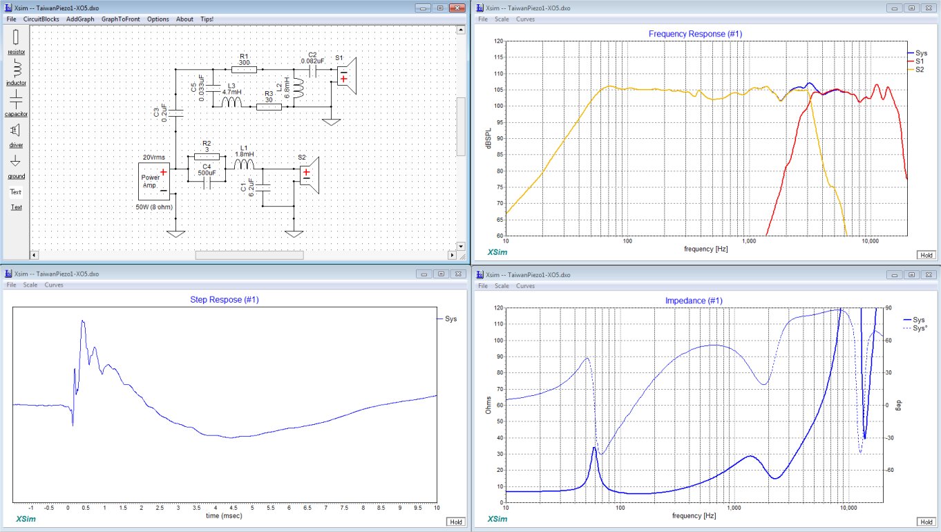Open File menu in Step Response window
Viewport: 941px width, 532px height.
[x=12, y=285]
